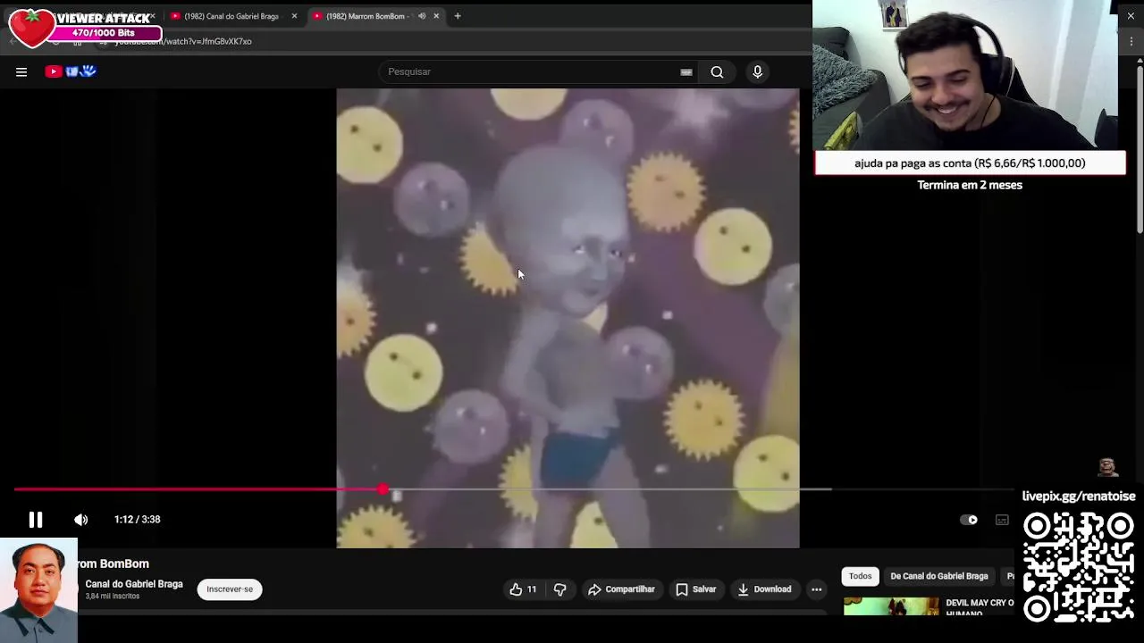
Task: Mute the video volume speaker
Action: tap(81, 520)
